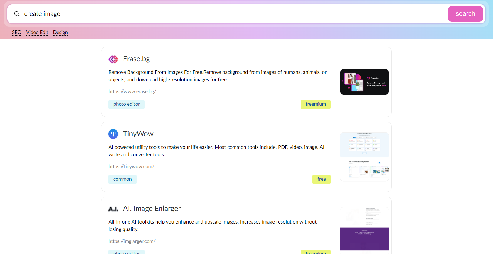The width and height of the screenshot is (493, 254).
Task: Visit the https://www.erase.bg/ URL
Action: click(x=132, y=91)
